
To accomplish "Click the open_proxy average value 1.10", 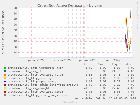I will [x=117, y=82].
